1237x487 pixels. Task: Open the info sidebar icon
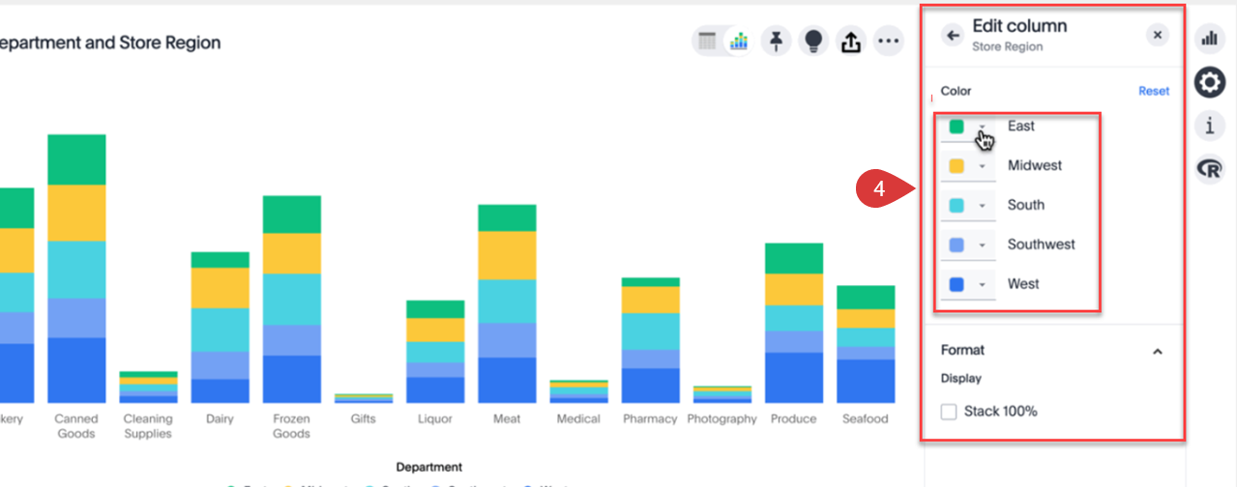pyautogui.click(x=1209, y=125)
